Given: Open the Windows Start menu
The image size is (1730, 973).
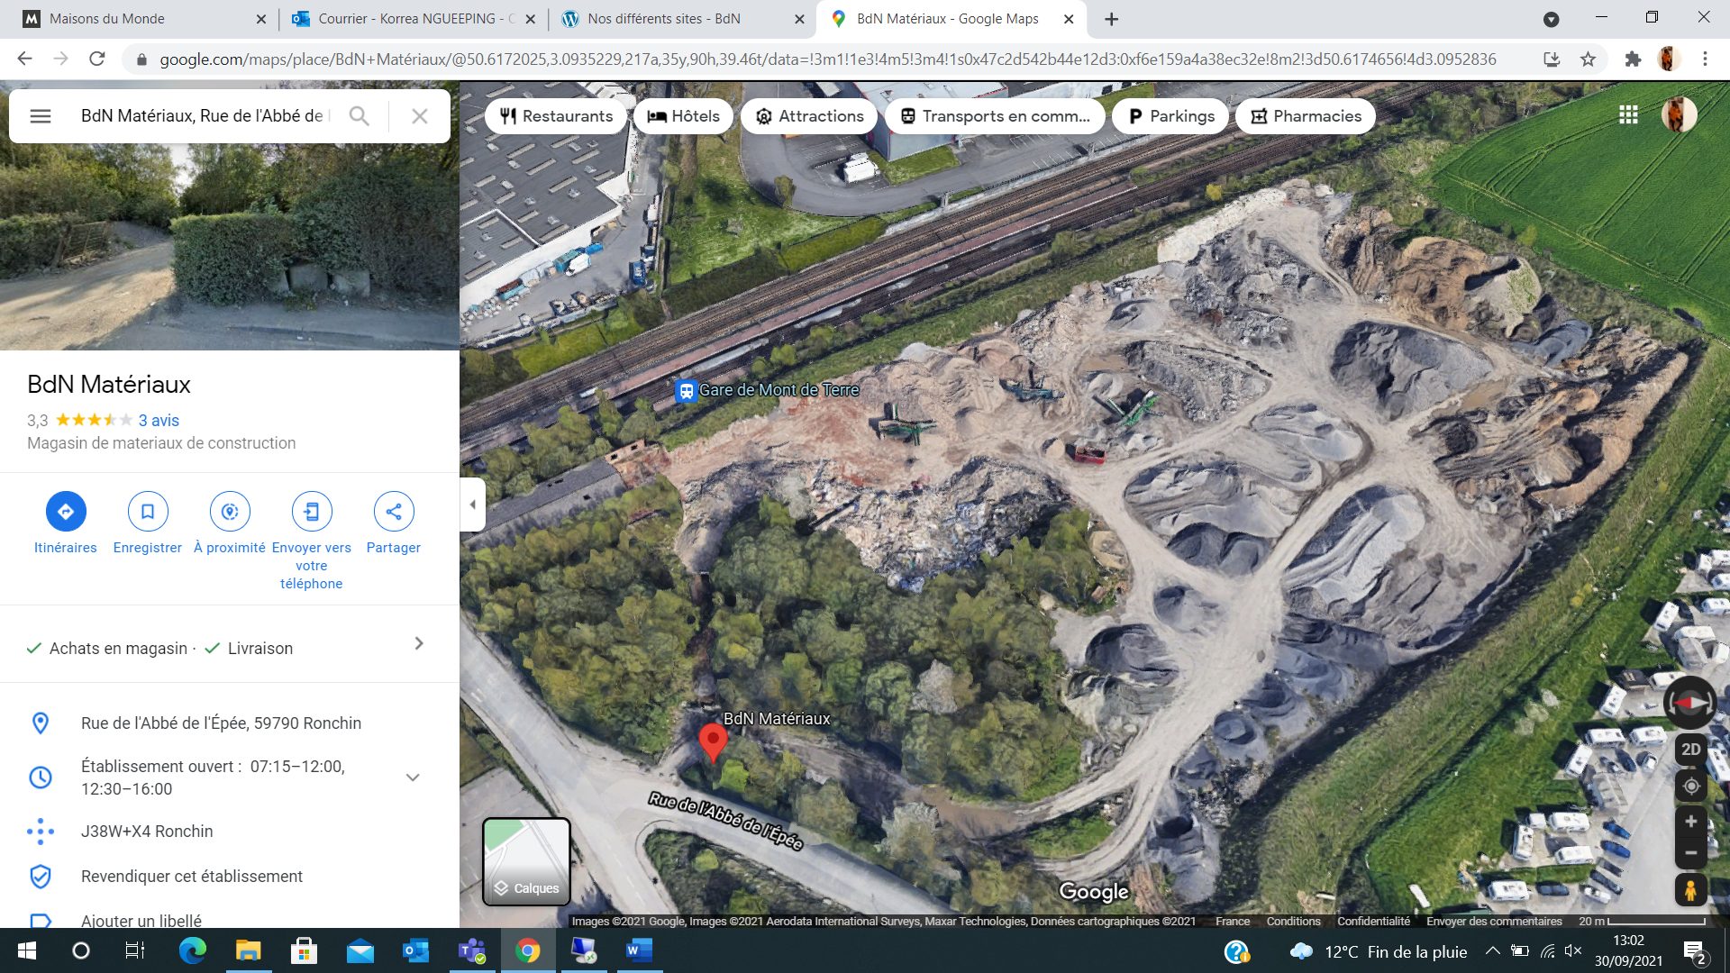Looking at the screenshot, I should [x=27, y=950].
